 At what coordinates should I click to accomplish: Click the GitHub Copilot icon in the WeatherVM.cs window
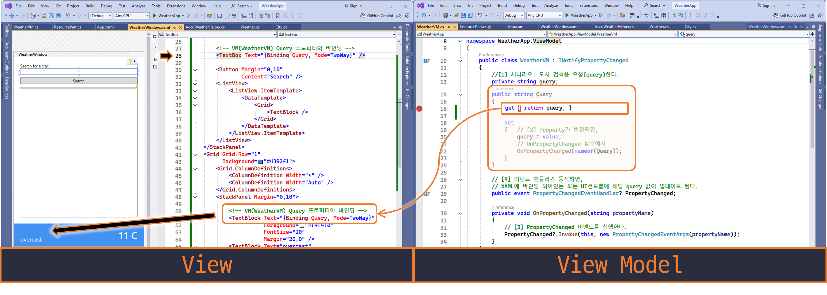click(775, 15)
